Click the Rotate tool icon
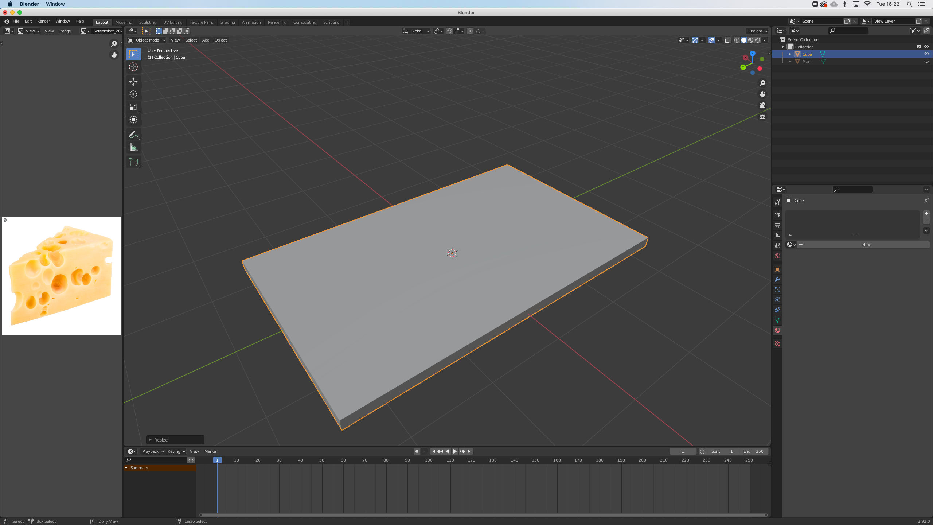 (x=133, y=94)
